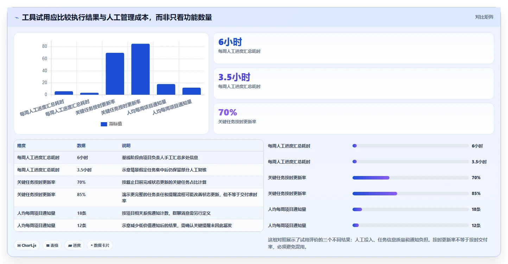508x264 pixels.
Task: Click the 3.5小时 cell in the table
Action: point(84,170)
